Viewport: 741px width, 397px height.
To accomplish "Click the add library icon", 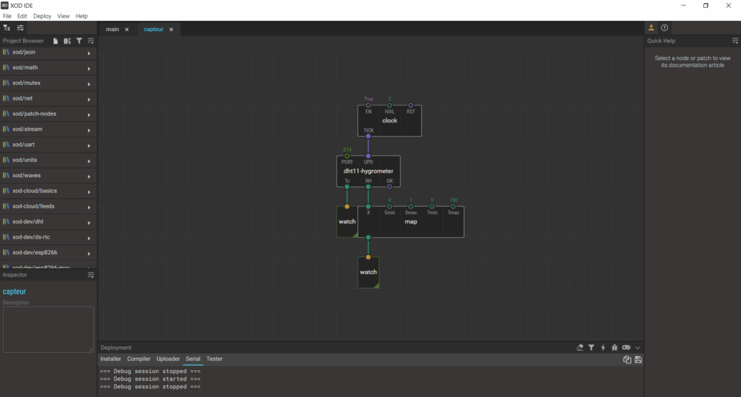I will click(67, 41).
